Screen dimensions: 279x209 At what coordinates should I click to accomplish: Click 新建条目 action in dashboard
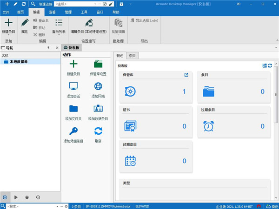click(73, 68)
